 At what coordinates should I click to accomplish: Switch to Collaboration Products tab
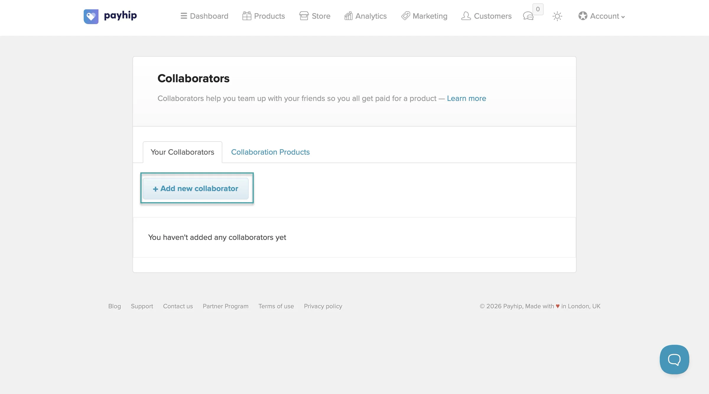coord(270,152)
